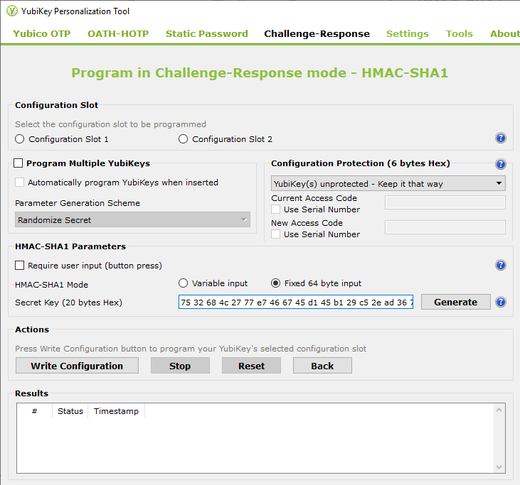Tick Require user input (button press)

pos(20,266)
